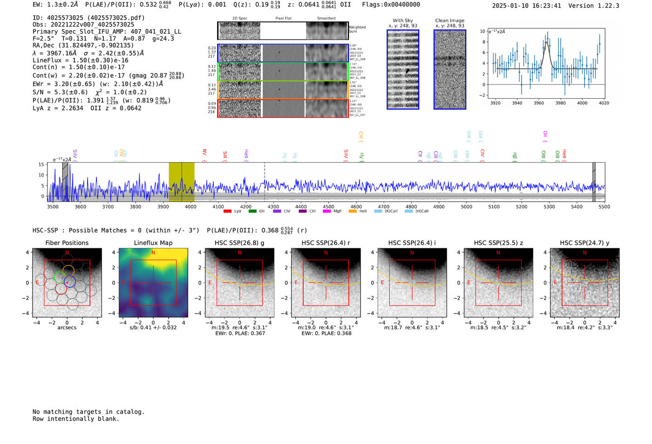
Task: Select the green-bordered fiber 2D spectrum row
Action: click(x=283, y=71)
